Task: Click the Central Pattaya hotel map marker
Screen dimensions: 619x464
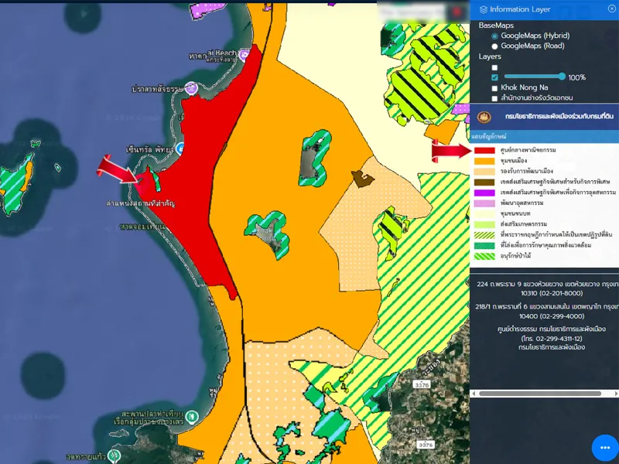Action: (180, 148)
